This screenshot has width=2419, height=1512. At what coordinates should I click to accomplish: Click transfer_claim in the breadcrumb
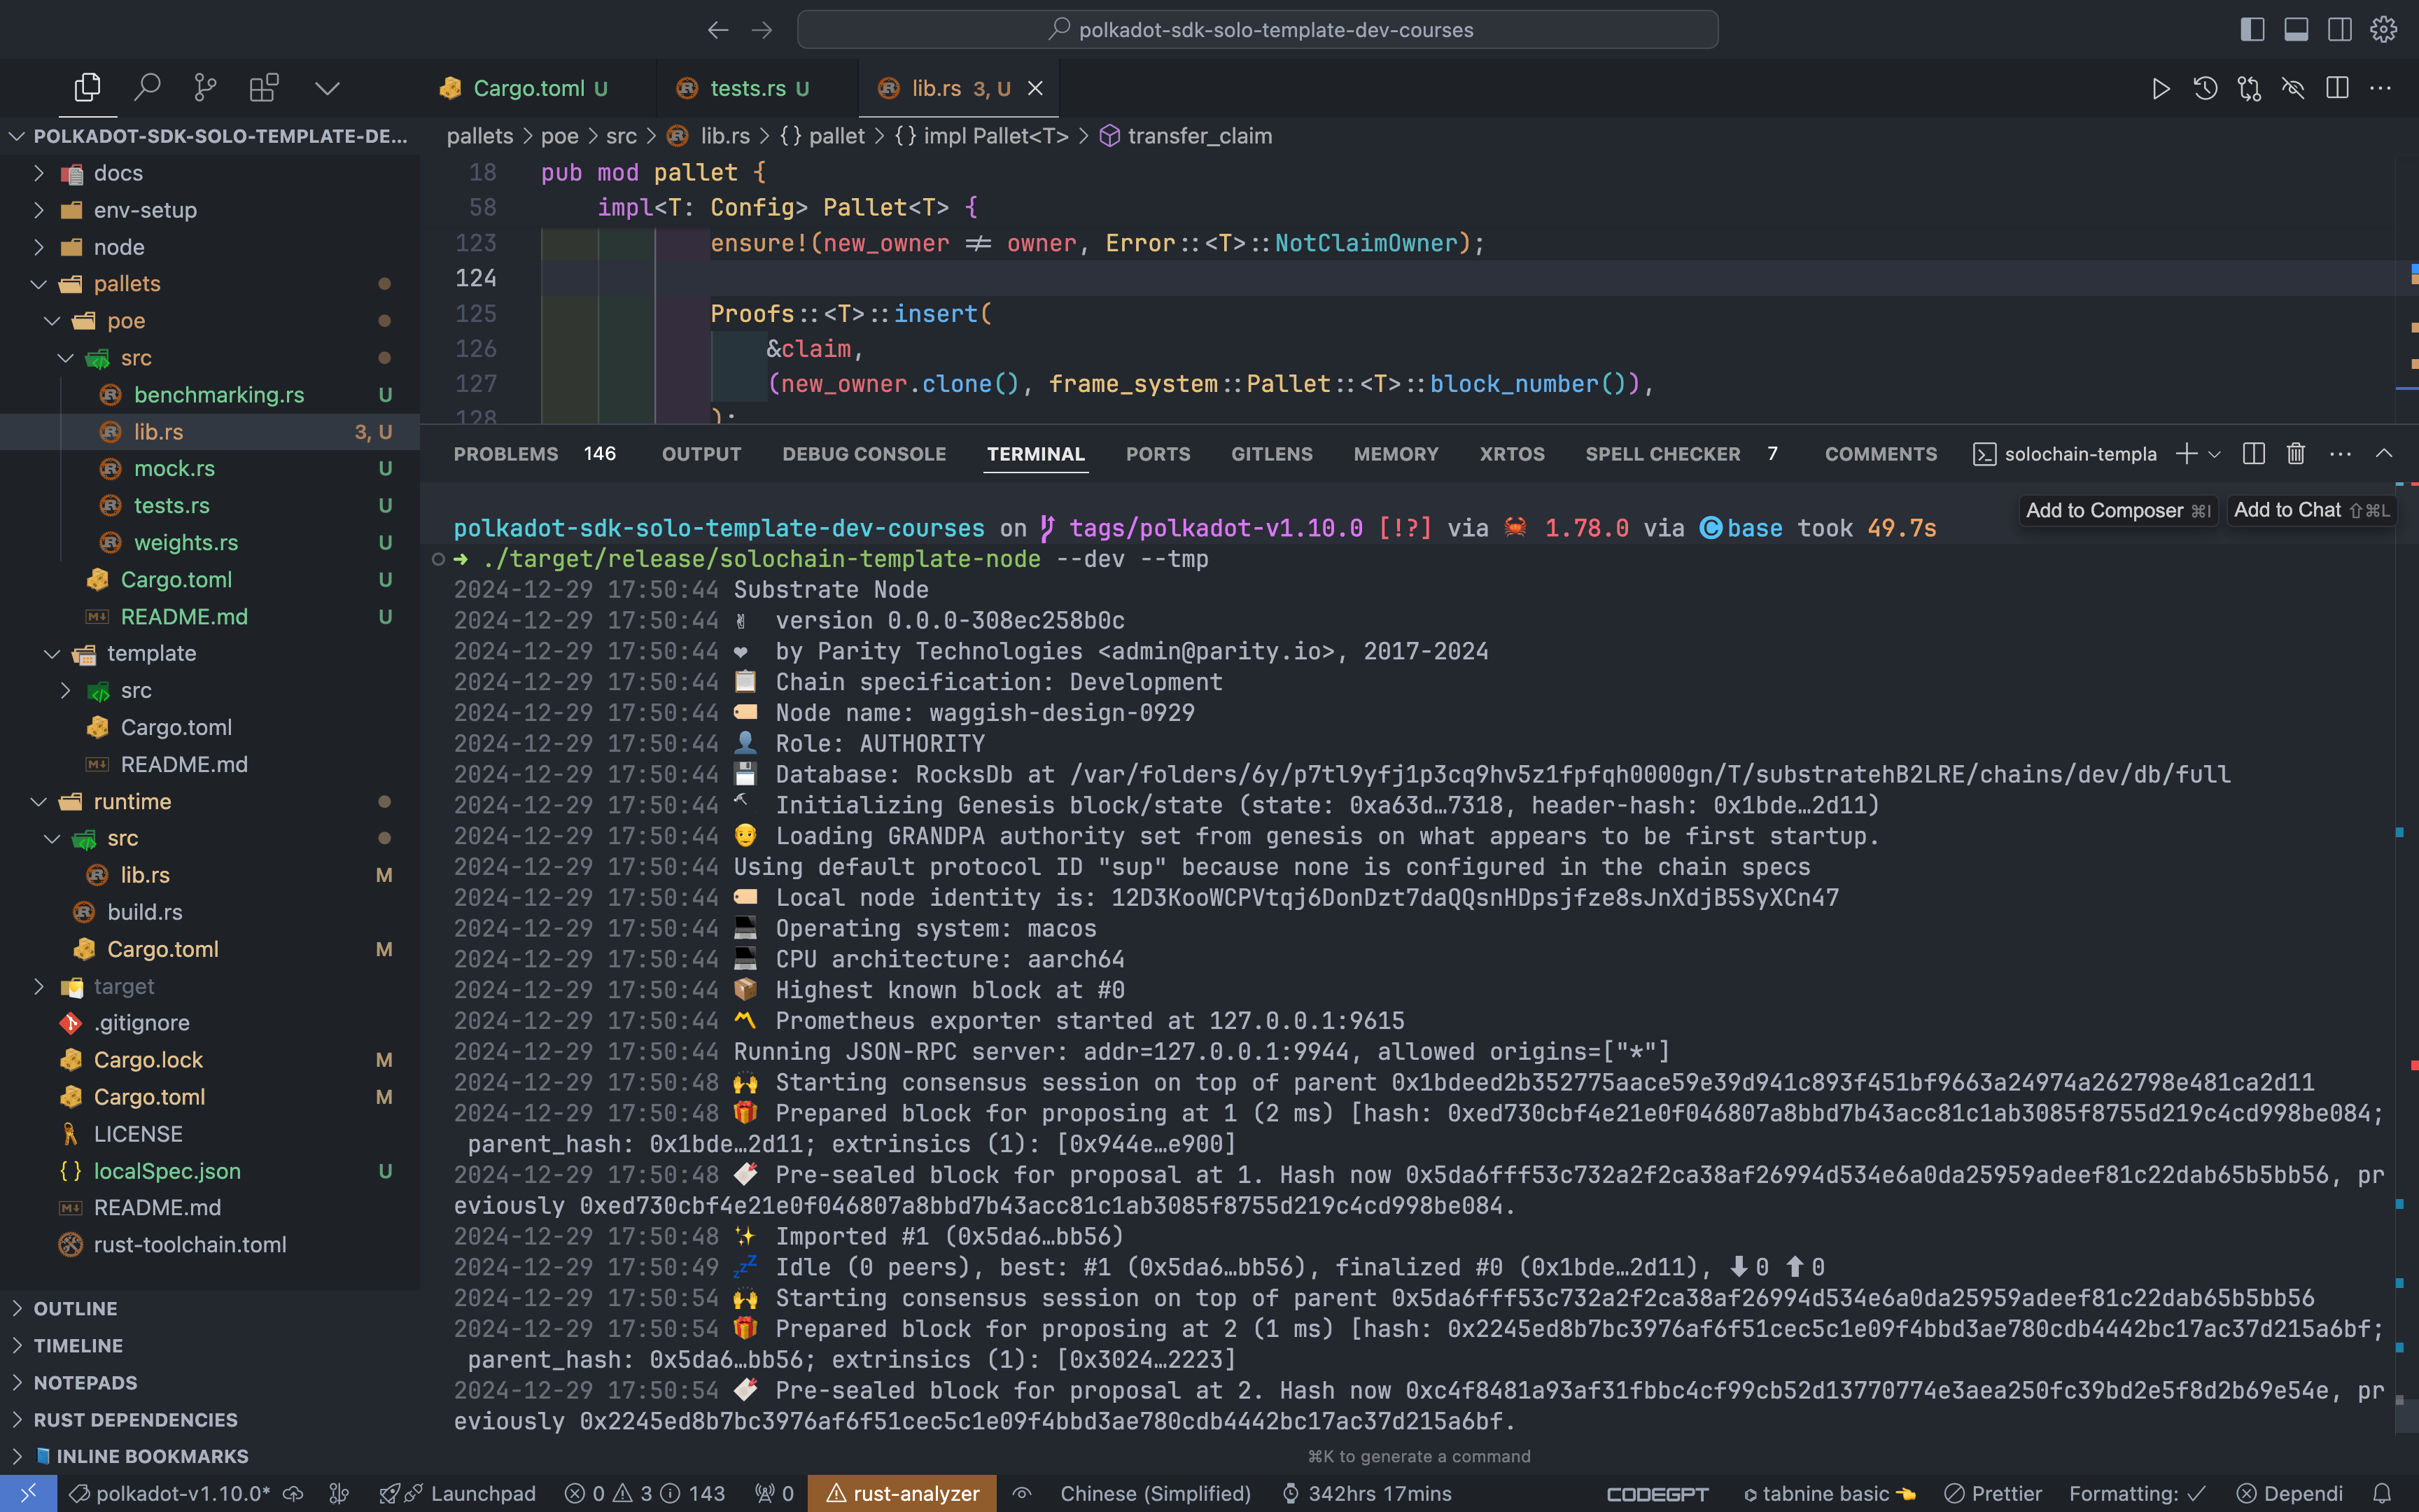click(x=1200, y=136)
